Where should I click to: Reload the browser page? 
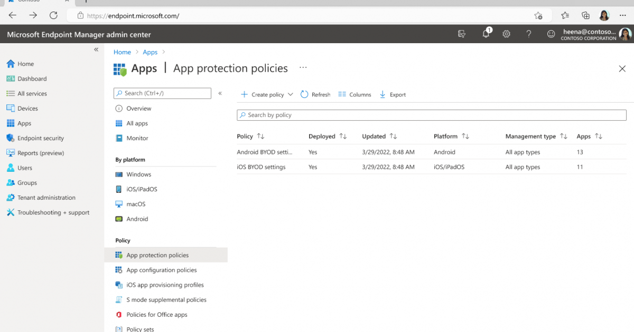[53, 15]
